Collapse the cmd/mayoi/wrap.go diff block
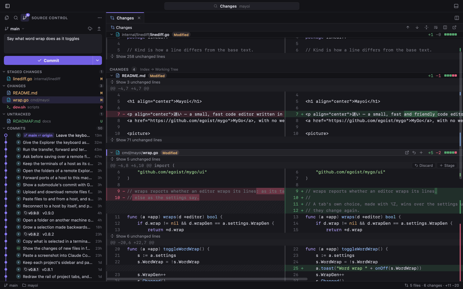This screenshot has width=463, height=289. [x=112, y=153]
